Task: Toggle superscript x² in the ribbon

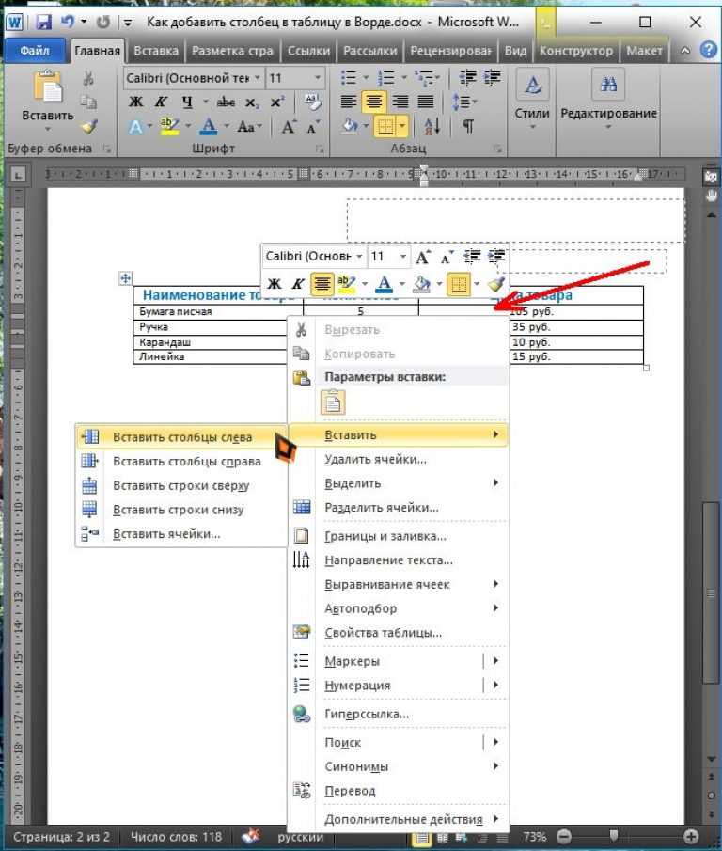Action: (277, 102)
